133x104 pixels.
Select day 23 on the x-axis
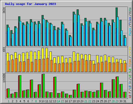click(94, 101)
